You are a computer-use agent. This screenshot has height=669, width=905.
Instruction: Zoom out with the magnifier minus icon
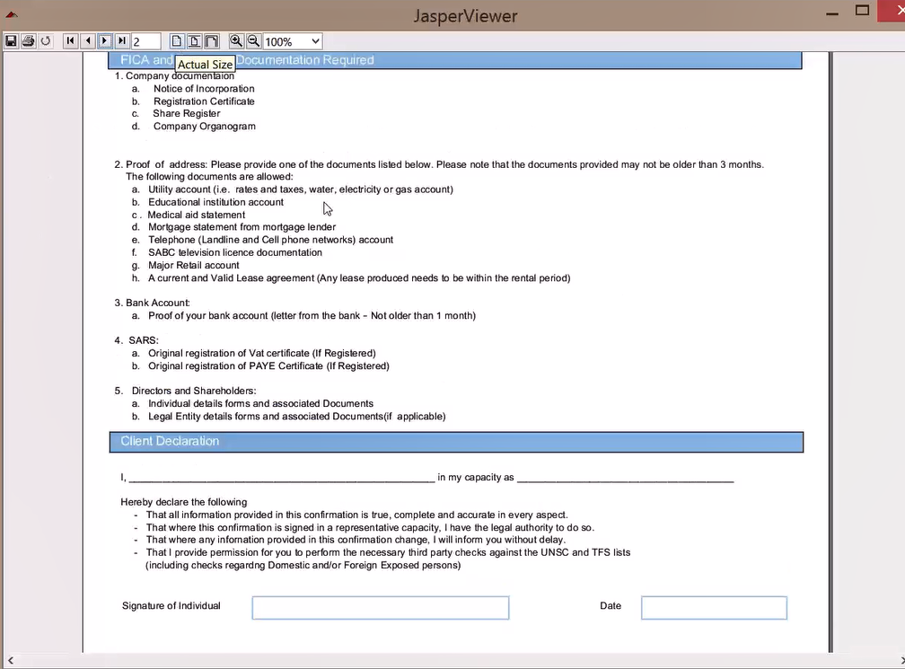253,41
